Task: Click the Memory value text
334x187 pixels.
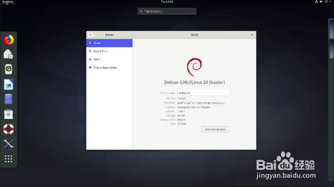Action: tap(182, 99)
